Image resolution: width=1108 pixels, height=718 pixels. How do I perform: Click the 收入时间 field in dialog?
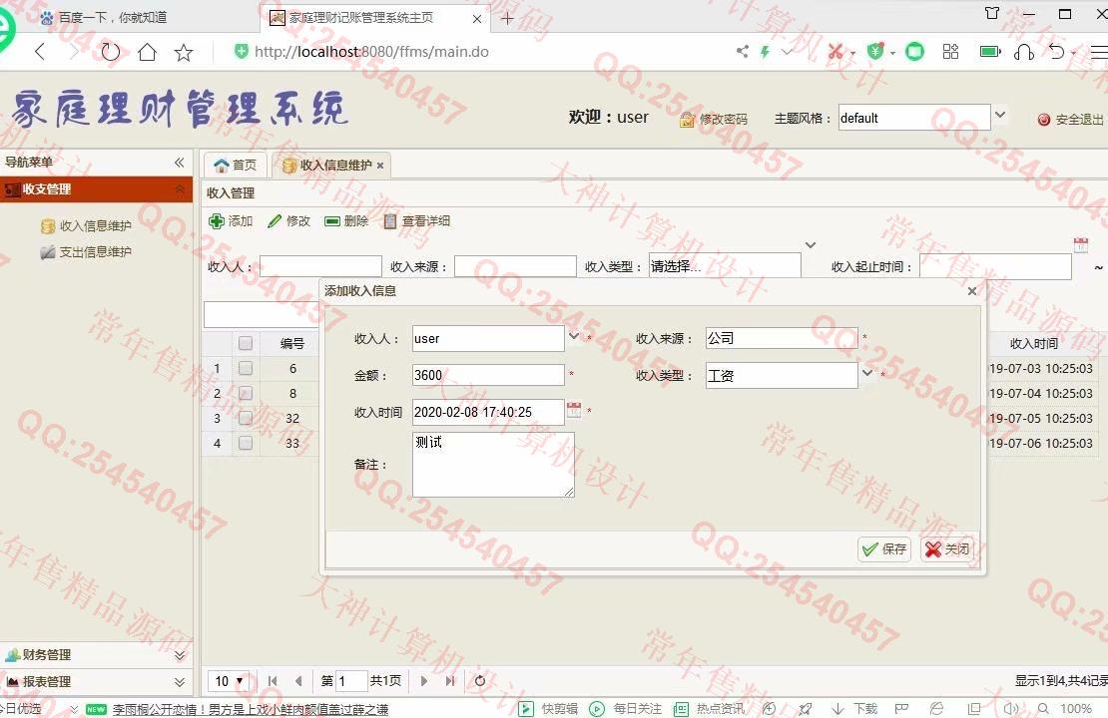click(x=487, y=412)
